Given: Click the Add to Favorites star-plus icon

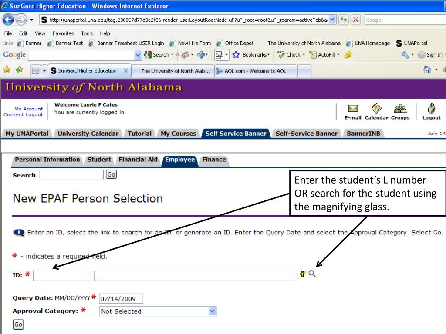Looking at the screenshot, I should pos(19,69).
